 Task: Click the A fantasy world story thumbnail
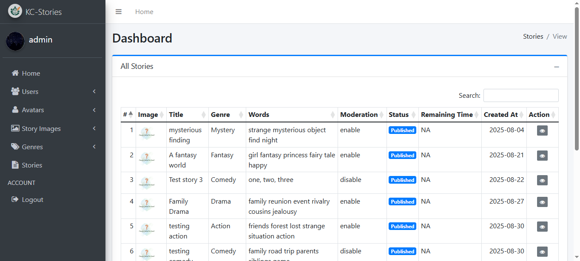(x=146, y=159)
